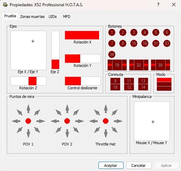Click the right arrow of Throttle Hat
181x171 pixels.
tap(118, 121)
